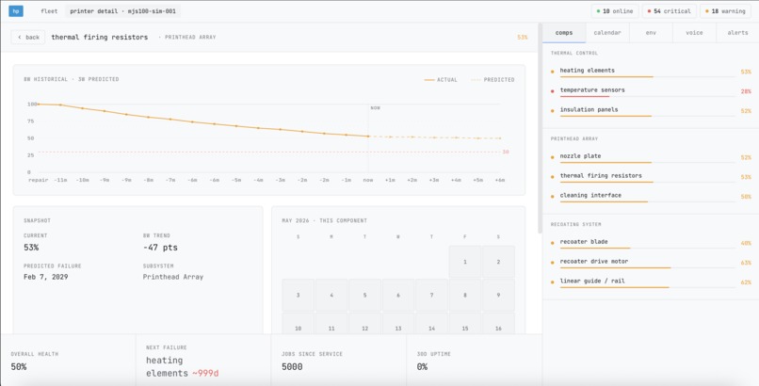Viewport: 759px width, 386px height.
Task: Click the temperature sensors 28% health bar
Action: tap(647, 96)
